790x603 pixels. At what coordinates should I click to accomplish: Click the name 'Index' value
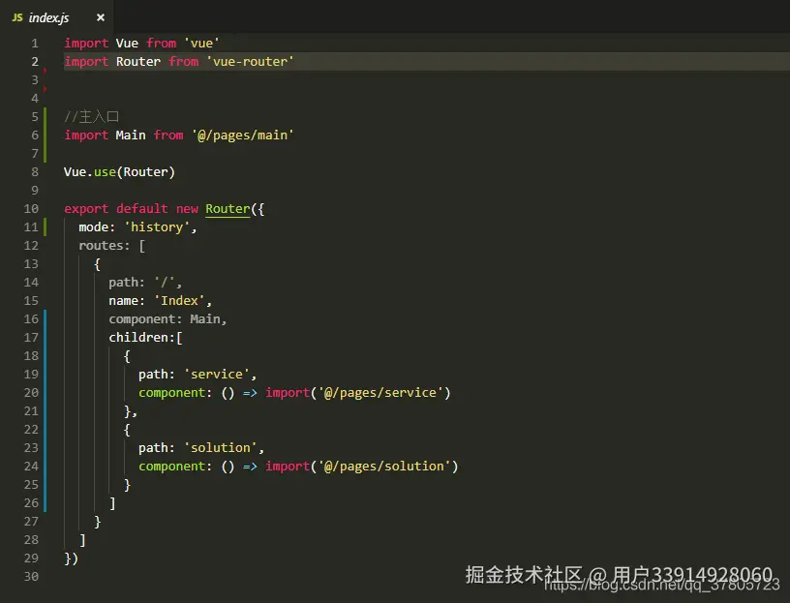[x=179, y=301]
